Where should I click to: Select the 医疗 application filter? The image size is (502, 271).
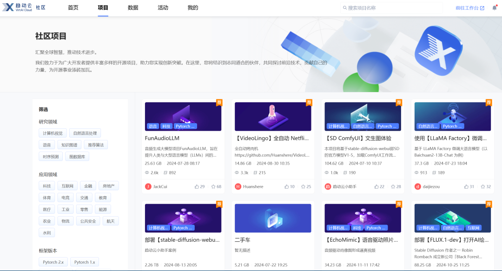click(47, 210)
